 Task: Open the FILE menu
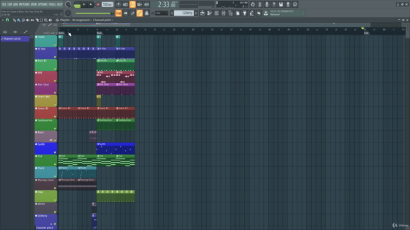(4, 4)
